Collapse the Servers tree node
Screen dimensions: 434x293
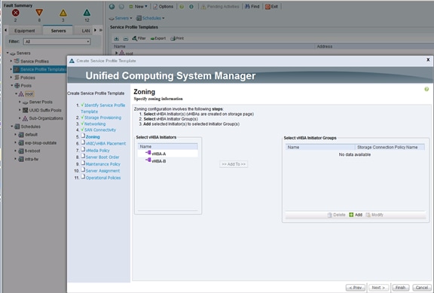(8, 53)
